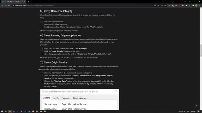
Task: Open the Windows notification center icon
Action: (199, 111)
